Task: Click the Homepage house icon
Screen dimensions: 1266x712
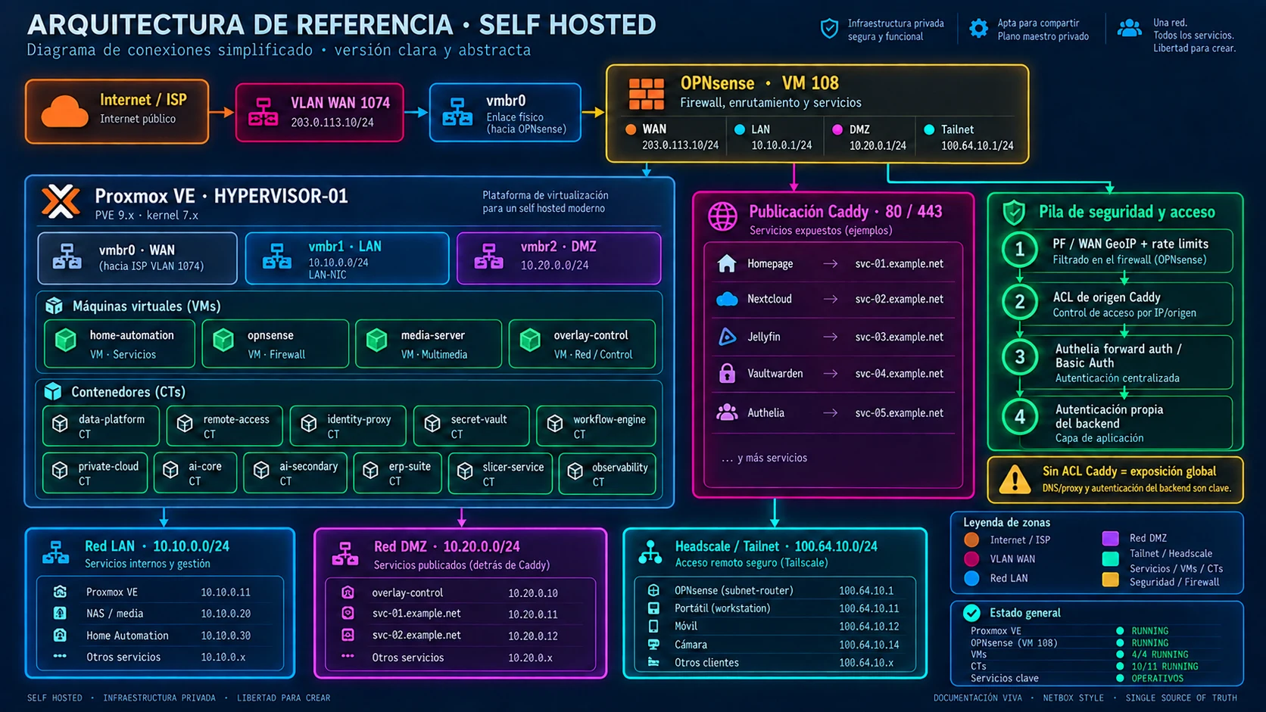Action: tap(727, 263)
